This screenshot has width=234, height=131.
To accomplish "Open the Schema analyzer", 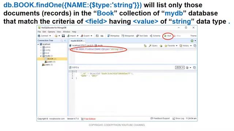I will coord(155,36).
